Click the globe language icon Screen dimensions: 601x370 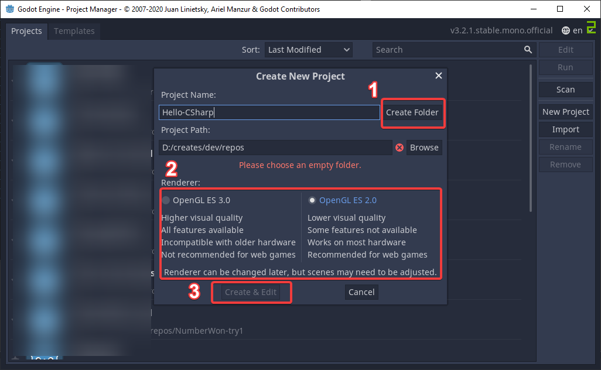point(566,30)
